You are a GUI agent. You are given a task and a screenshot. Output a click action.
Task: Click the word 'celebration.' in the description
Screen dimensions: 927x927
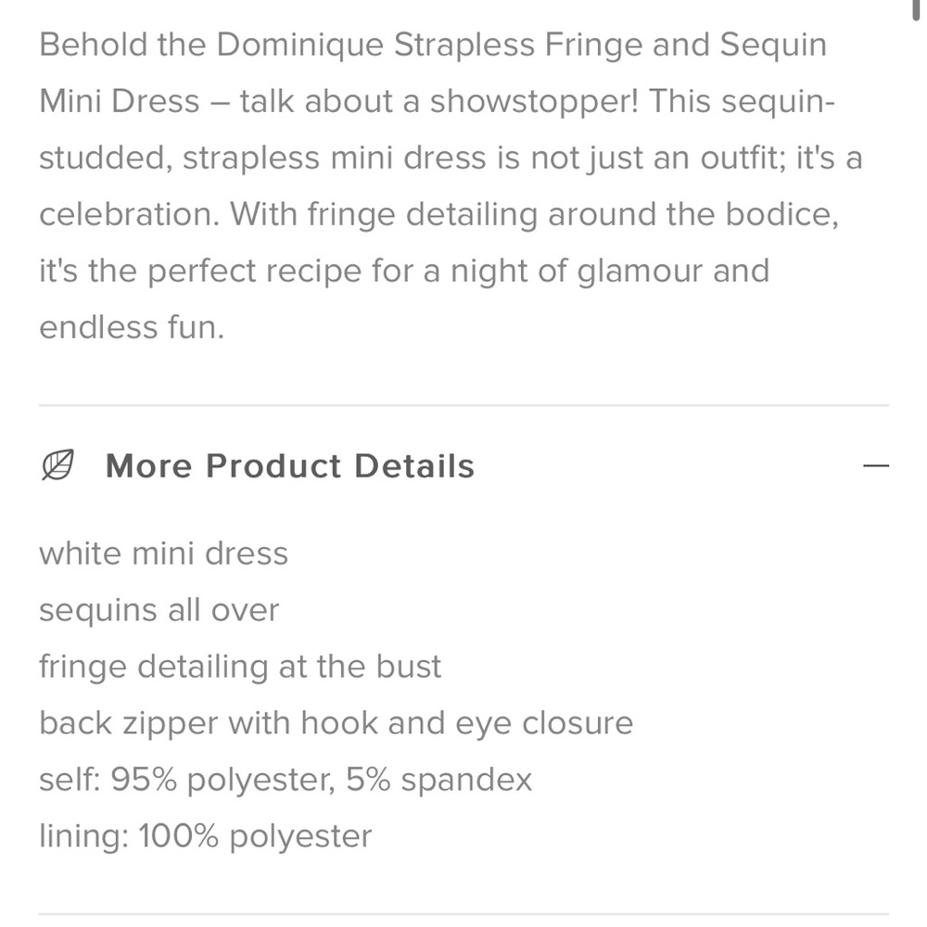click(x=130, y=214)
